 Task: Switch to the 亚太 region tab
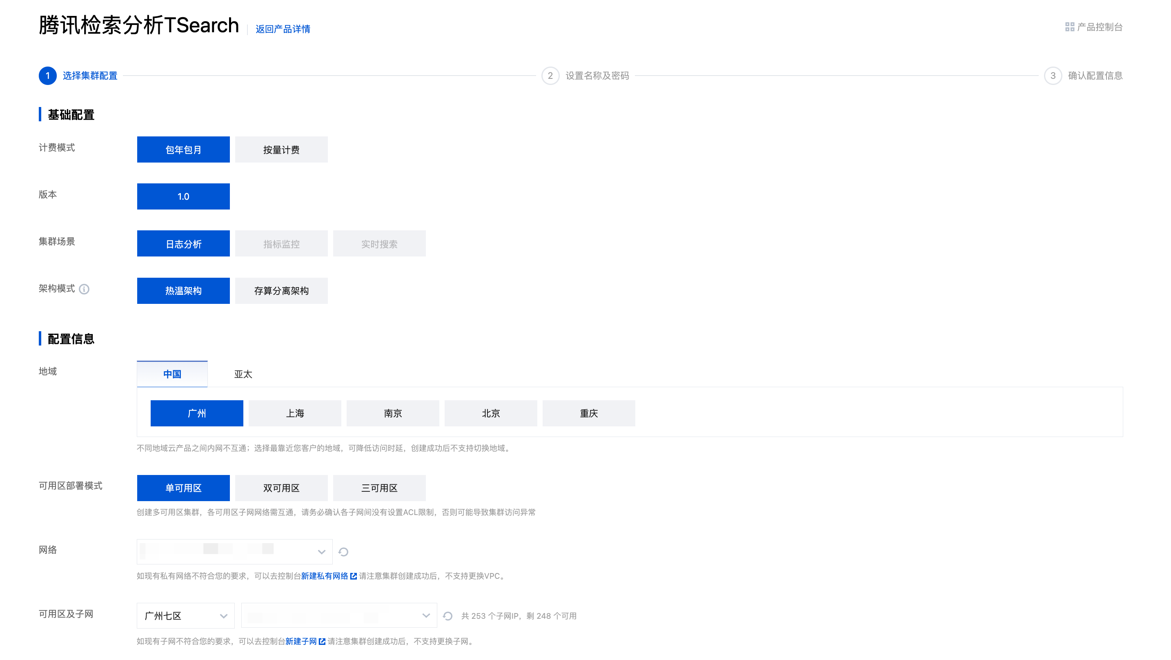(243, 374)
